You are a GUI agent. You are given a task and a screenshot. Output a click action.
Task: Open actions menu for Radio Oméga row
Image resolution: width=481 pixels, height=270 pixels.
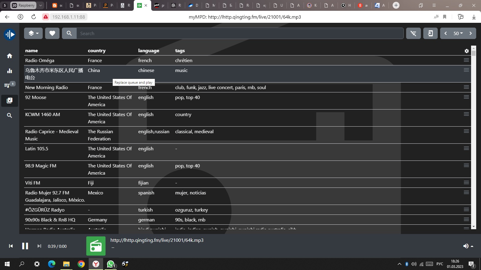click(x=466, y=60)
